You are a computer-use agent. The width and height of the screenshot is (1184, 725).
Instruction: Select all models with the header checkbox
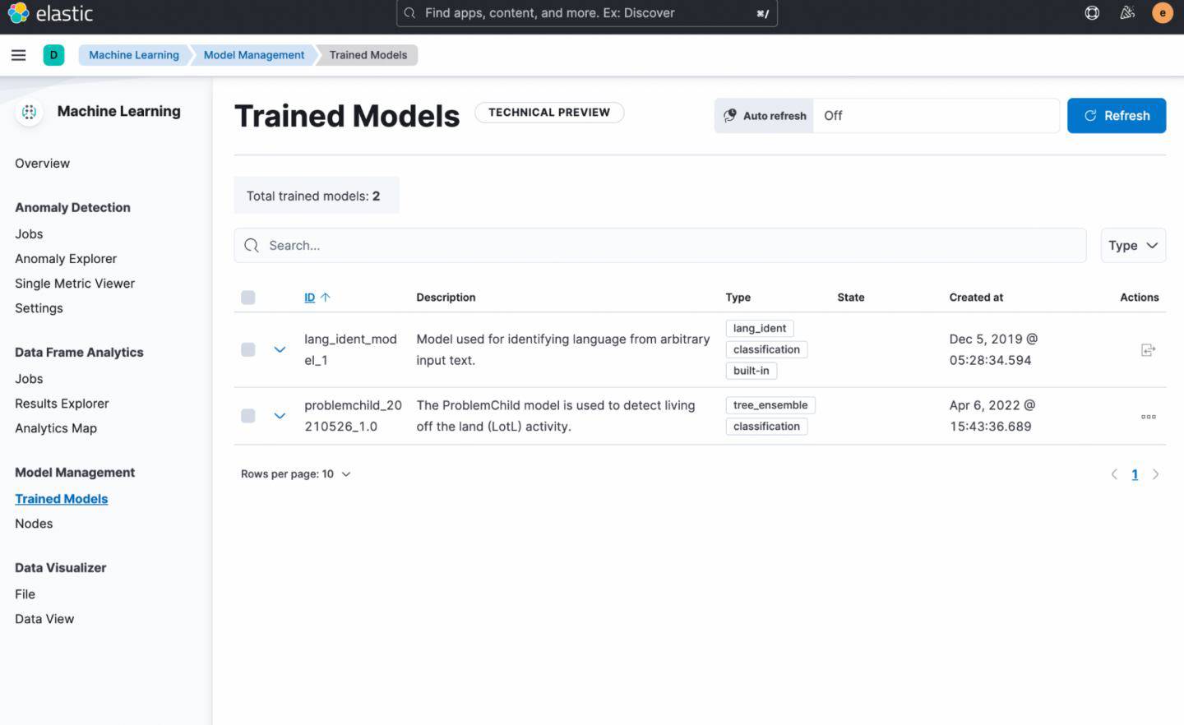(x=247, y=297)
